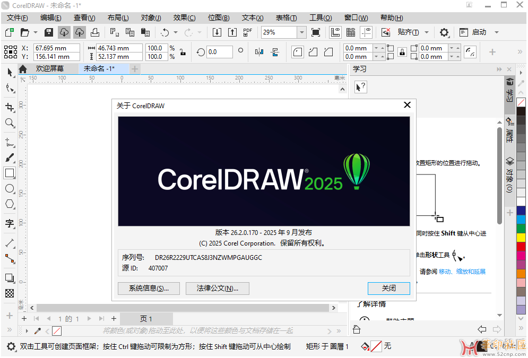Select the Polygon tool
Screen dimensions: 528x358
click(x=10, y=204)
